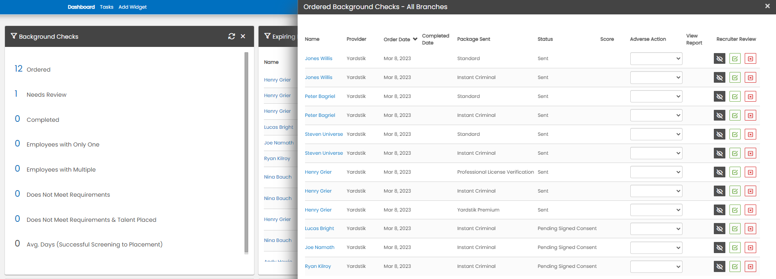Screen dimensions: 776x279
Task: Refresh the Background Checks widget
Action: coord(232,36)
